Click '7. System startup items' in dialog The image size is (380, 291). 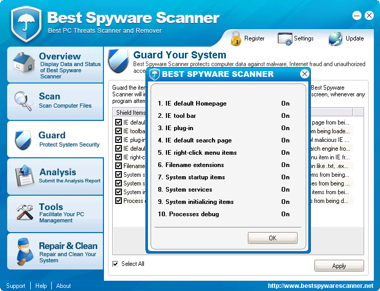(x=191, y=177)
